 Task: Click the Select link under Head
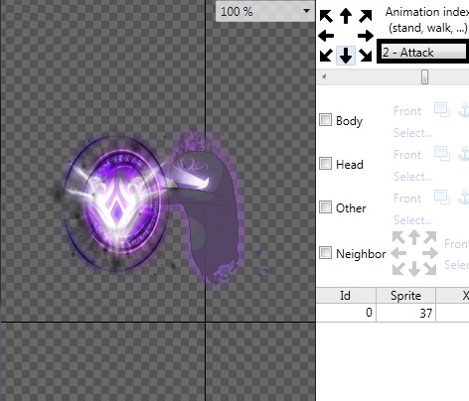413,177
